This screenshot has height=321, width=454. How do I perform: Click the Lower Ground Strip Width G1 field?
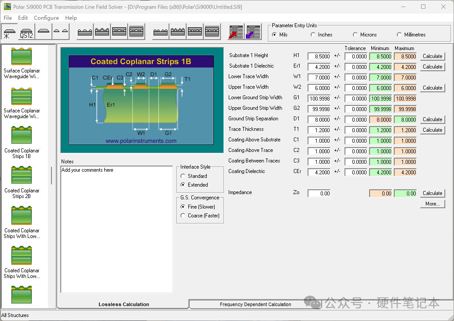[x=319, y=98]
